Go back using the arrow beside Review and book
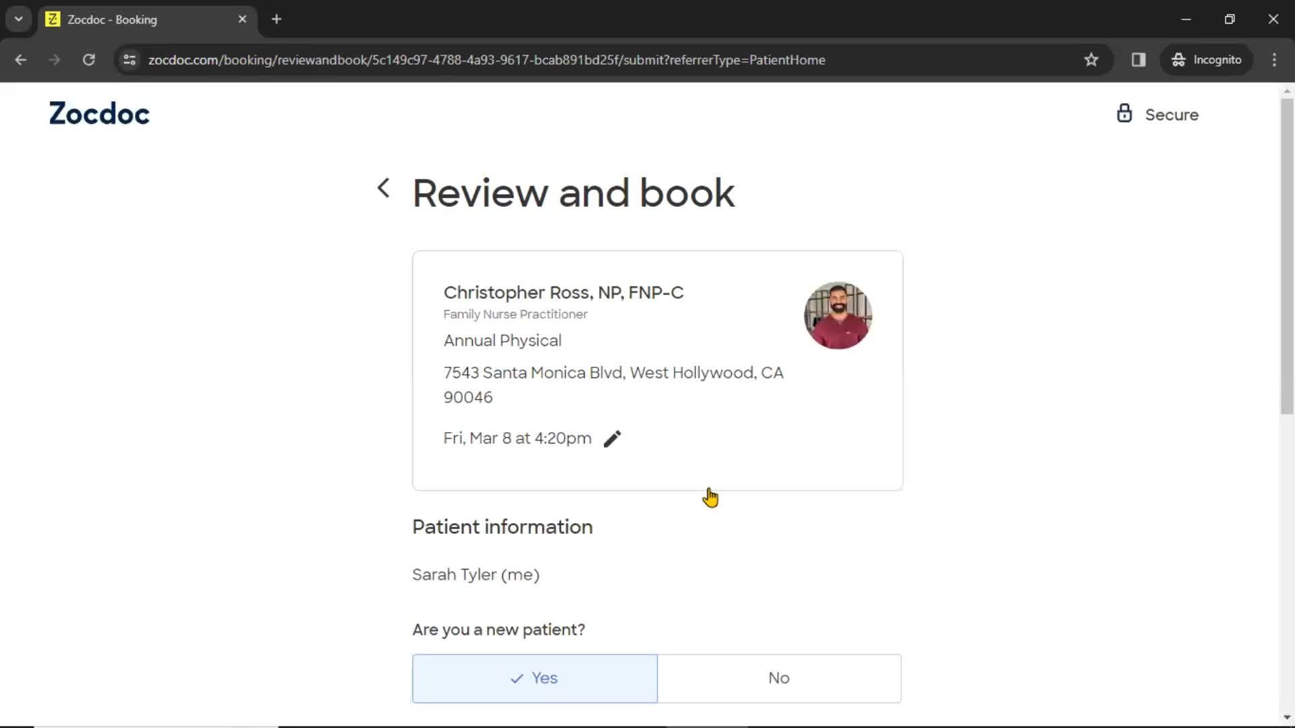Image resolution: width=1295 pixels, height=728 pixels. 383,188
